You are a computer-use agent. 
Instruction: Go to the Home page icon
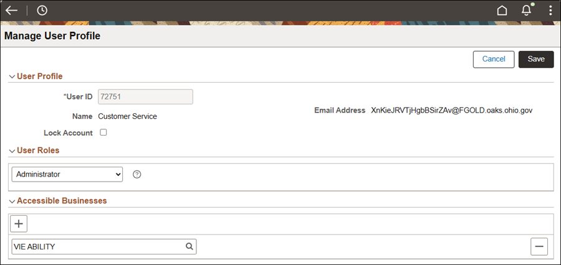502,11
